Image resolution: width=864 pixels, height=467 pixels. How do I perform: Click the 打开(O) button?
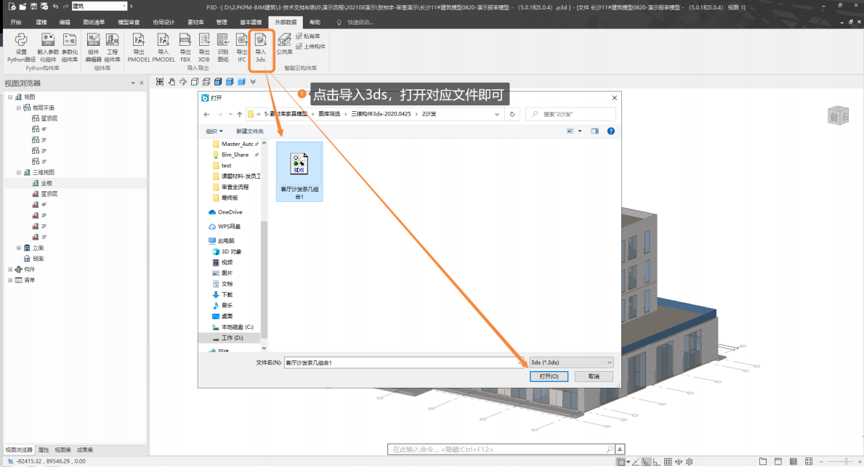(x=549, y=376)
